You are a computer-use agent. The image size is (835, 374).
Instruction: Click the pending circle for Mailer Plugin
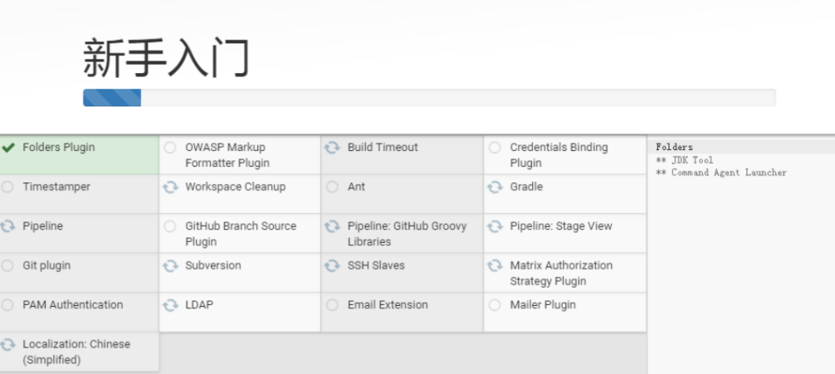click(495, 305)
